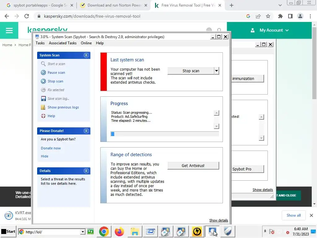The image size is (317, 238).
Task: Open the Help menu in the menu bar
Action: pos(100,43)
